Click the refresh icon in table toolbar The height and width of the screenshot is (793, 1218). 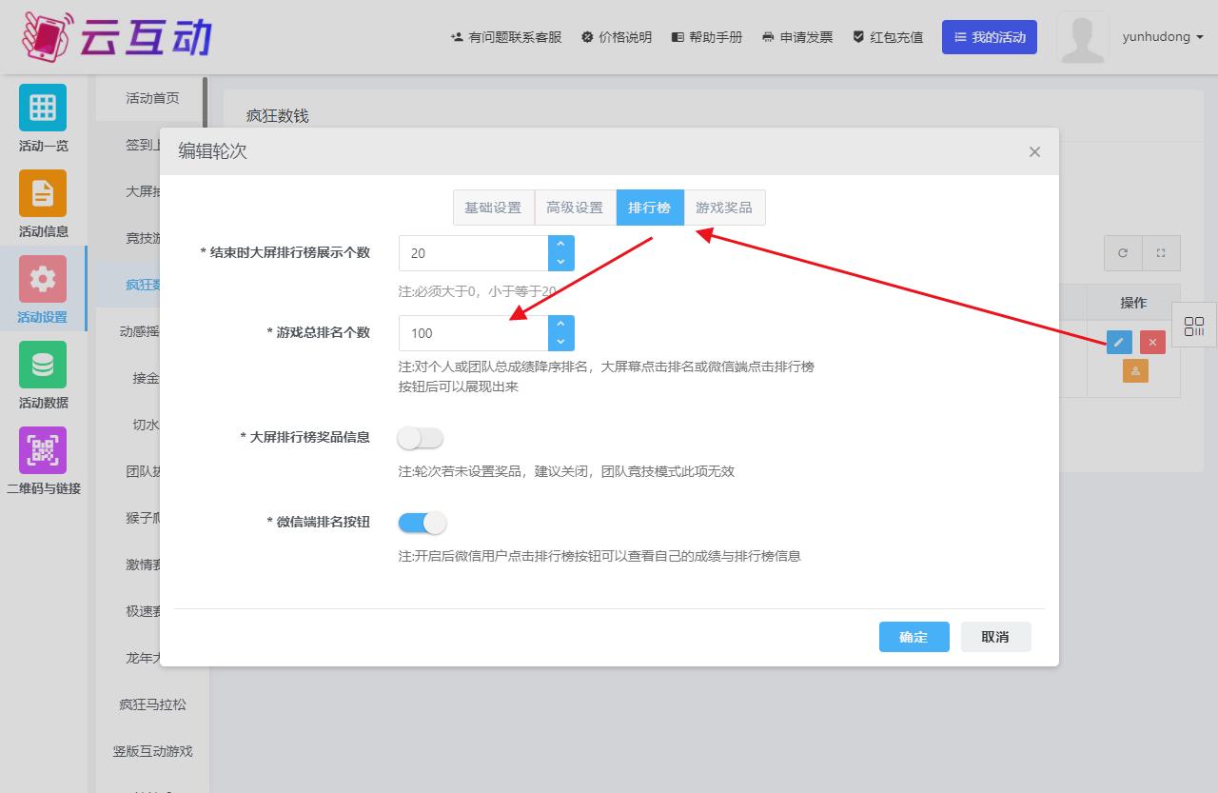click(1123, 253)
